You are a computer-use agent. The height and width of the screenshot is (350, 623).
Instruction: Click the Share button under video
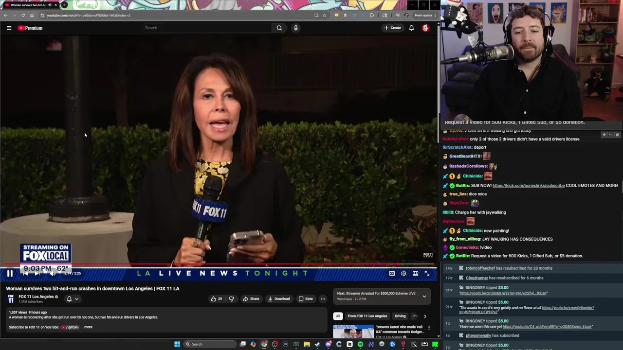pos(251,299)
